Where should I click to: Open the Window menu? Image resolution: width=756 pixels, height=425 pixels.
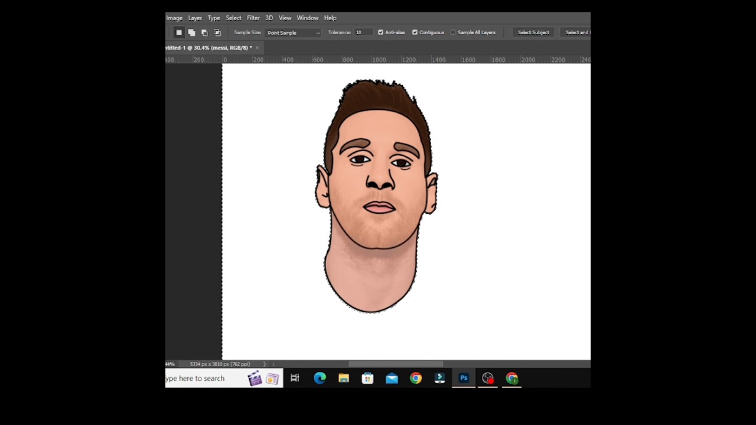point(307,18)
